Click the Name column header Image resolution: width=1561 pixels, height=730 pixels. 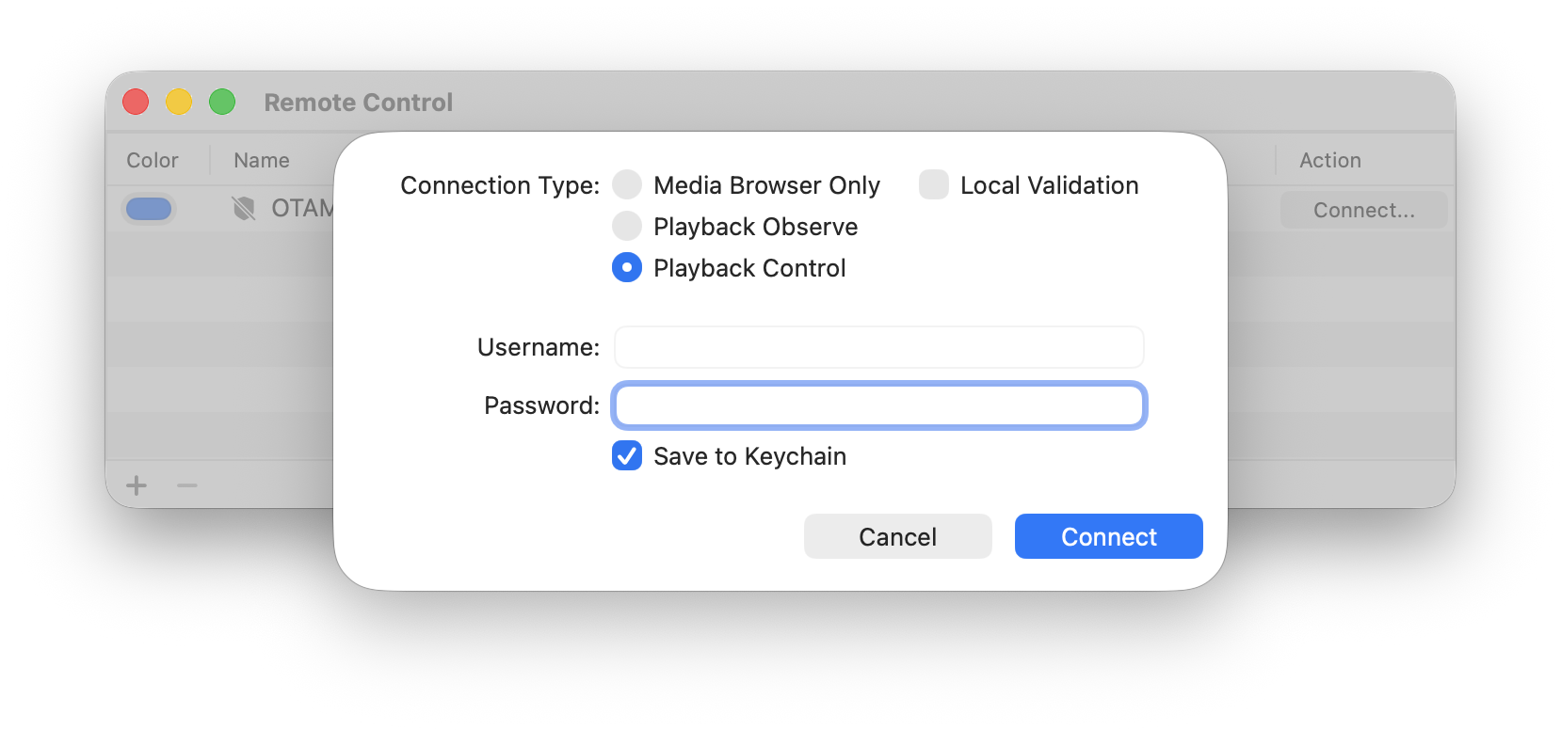pos(261,160)
